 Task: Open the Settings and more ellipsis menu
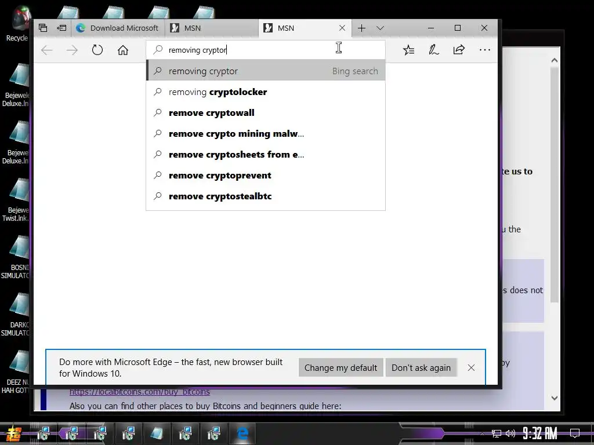click(484, 50)
